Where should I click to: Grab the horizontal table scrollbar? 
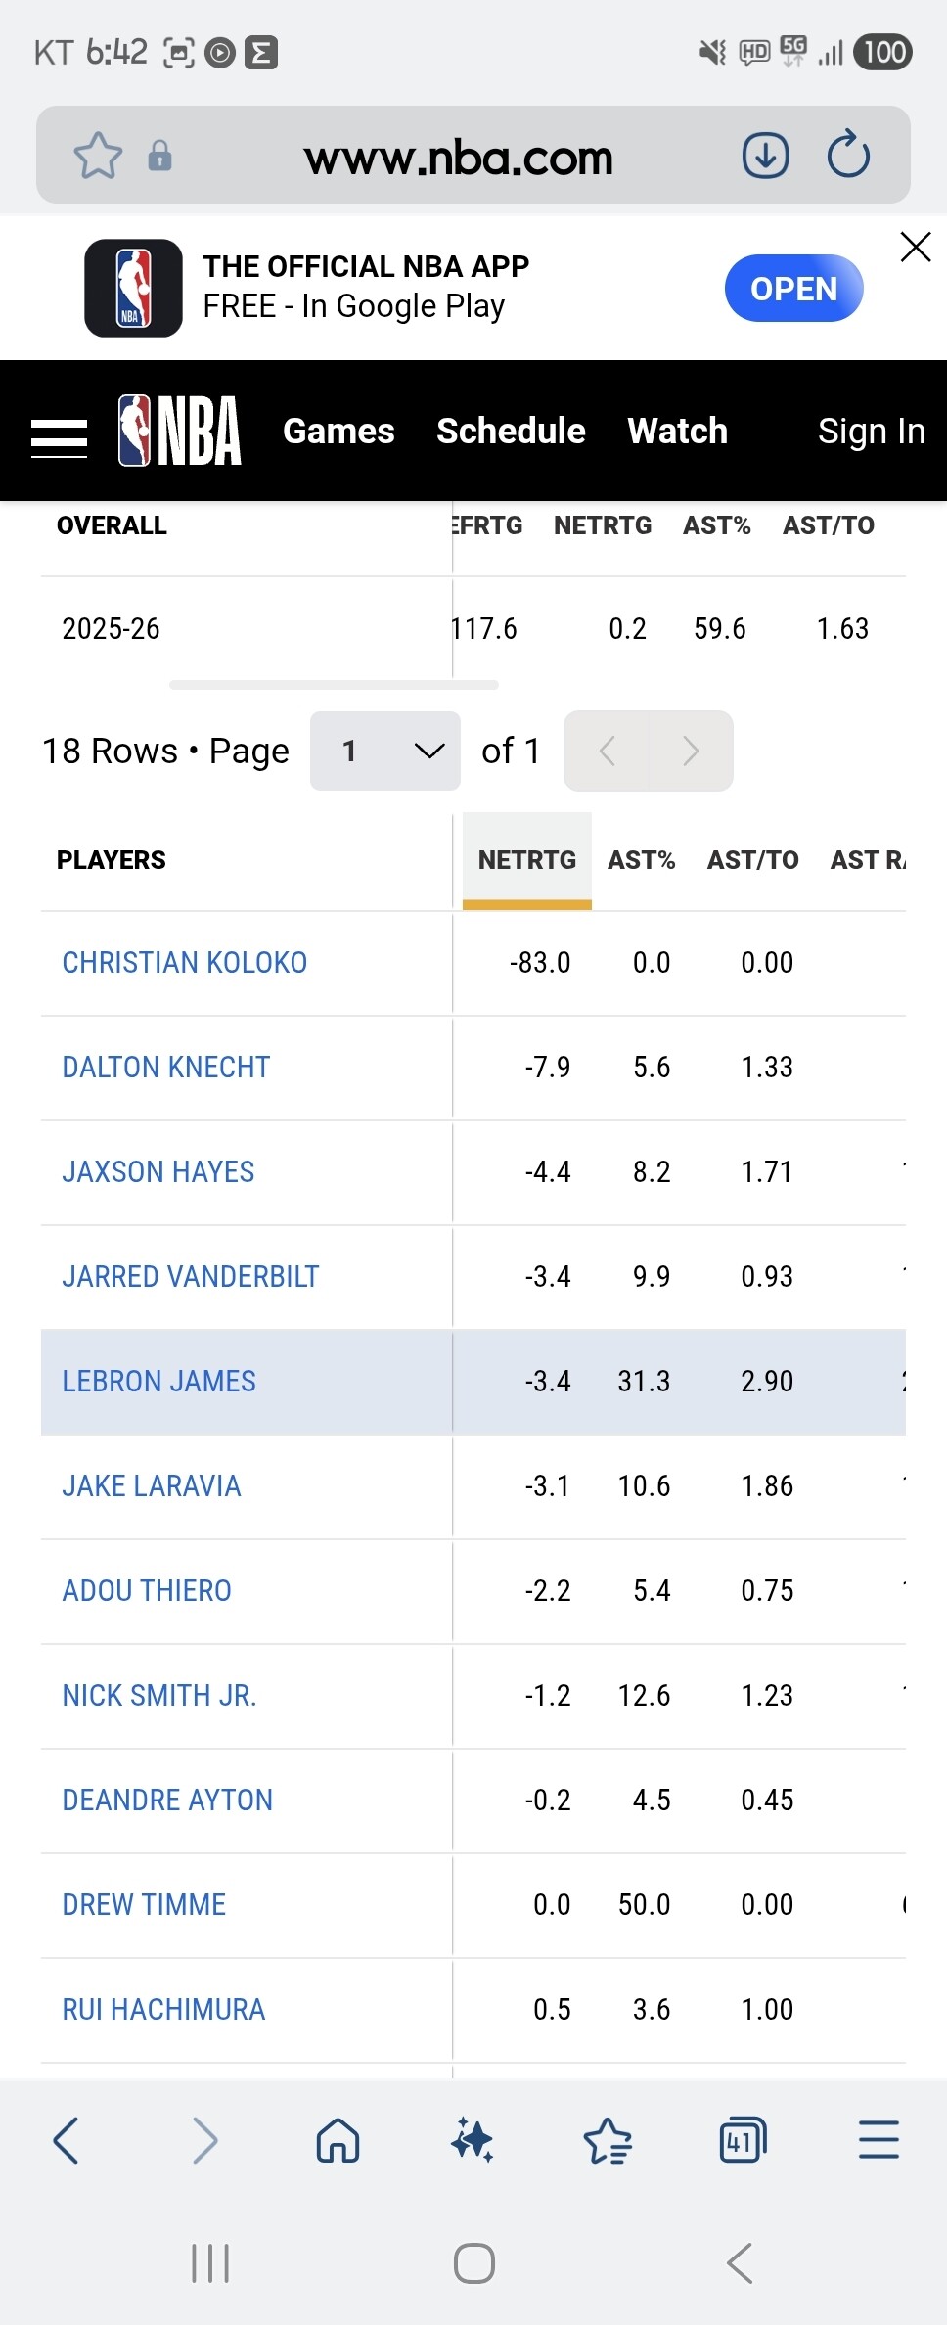click(x=334, y=685)
